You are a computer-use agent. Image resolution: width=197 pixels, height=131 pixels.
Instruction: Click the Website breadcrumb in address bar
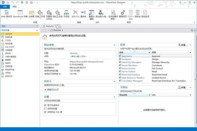coord(57,30)
